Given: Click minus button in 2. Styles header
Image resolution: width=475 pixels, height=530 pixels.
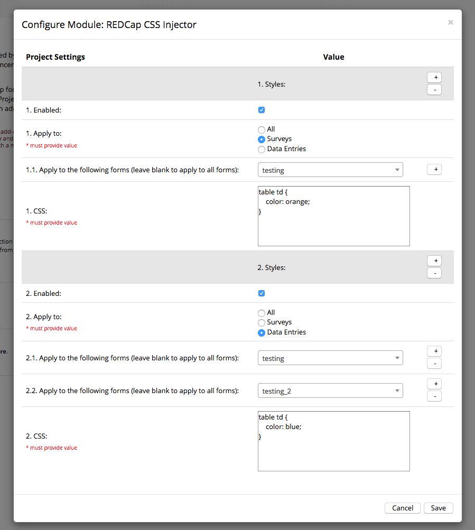Looking at the screenshot, I should point(434,273).
